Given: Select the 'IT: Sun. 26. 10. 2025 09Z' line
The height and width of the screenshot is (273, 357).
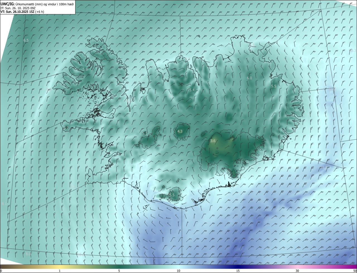Looking at the screenshot, I should tap(18, 8).
